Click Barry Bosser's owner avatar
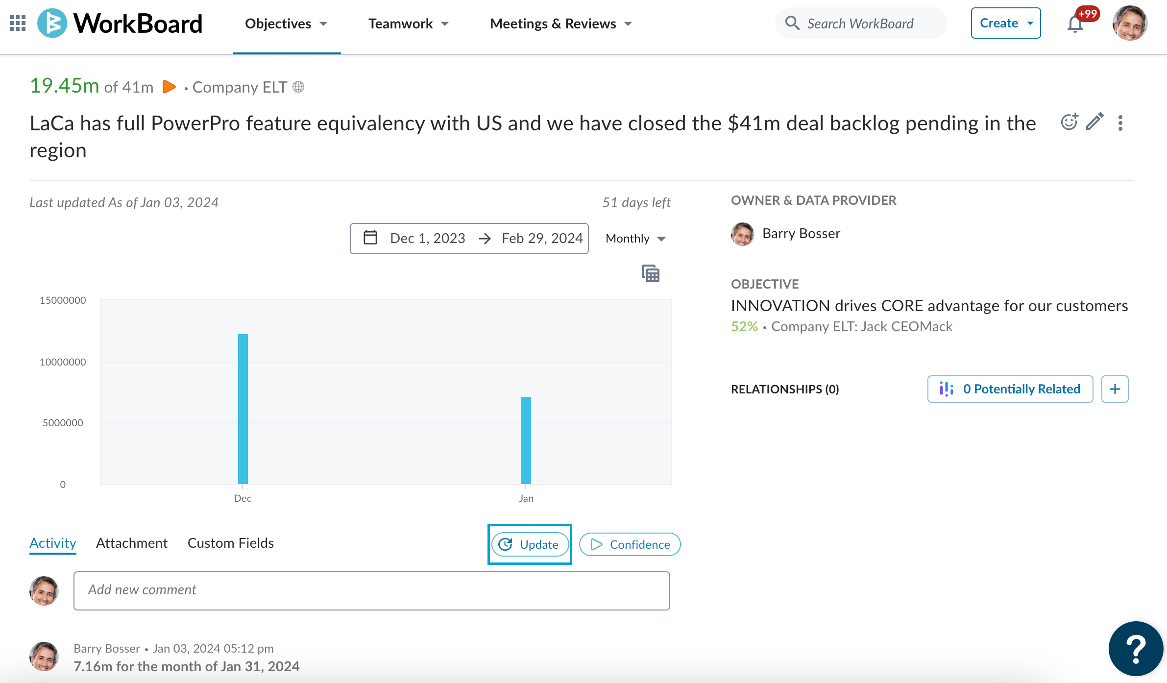 click(743, 234)
